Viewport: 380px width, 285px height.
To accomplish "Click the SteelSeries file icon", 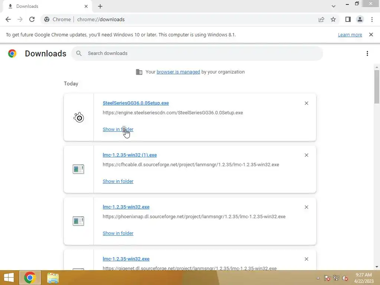I will (79, 117).
